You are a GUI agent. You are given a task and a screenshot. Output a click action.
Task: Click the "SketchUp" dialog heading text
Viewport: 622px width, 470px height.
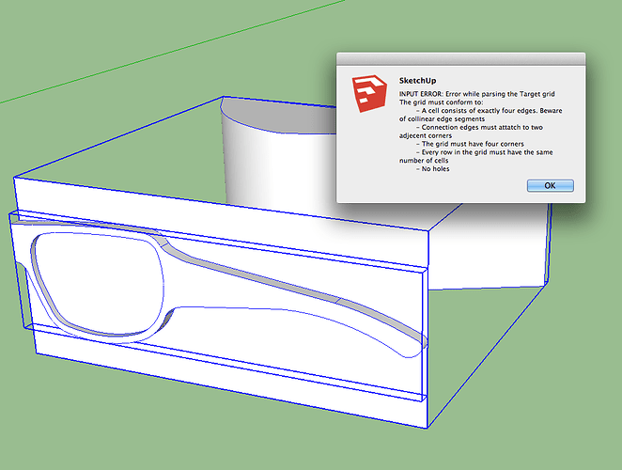[x=417, y=81]
